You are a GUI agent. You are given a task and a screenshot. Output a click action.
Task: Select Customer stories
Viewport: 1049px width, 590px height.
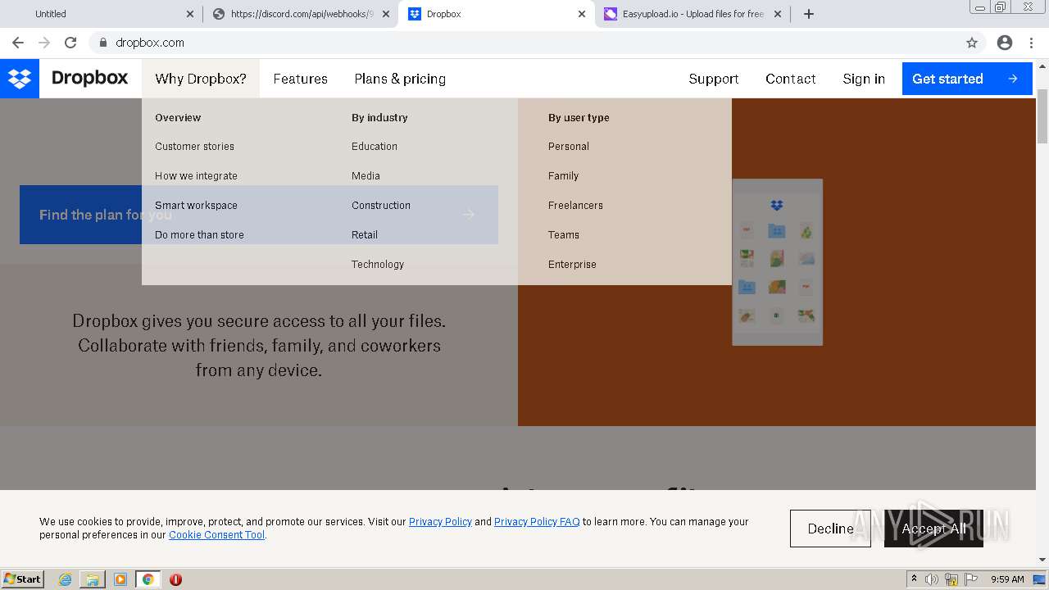click(x=195, y=146)
